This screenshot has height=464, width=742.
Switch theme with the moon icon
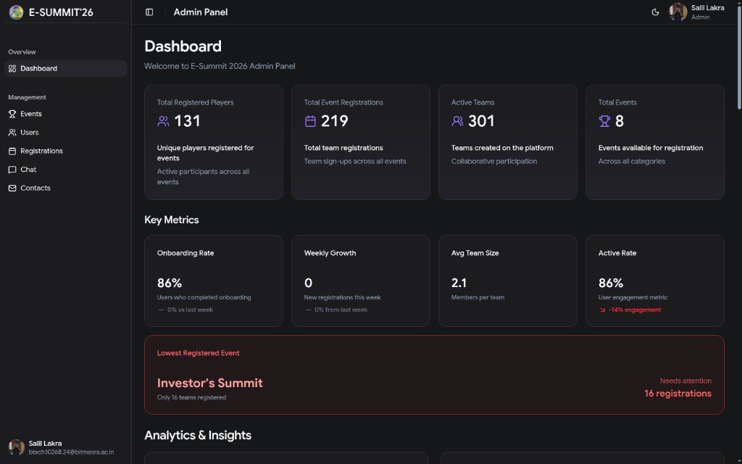[x=655, y=12]
